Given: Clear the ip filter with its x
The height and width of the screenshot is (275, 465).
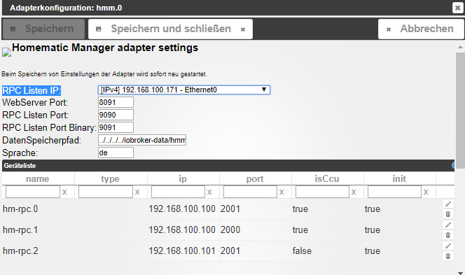Looking at the screenshot, I should point(209,192).
